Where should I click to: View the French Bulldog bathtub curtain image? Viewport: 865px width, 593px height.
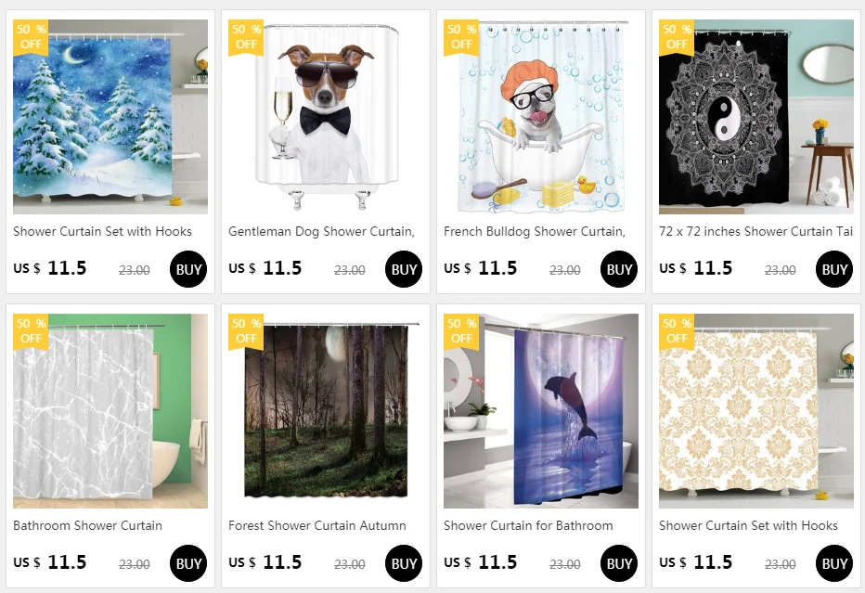point(540,116)
